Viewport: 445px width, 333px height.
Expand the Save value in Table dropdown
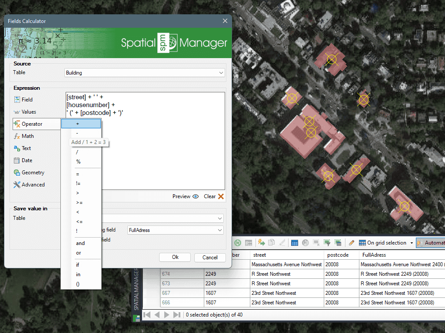220,219
